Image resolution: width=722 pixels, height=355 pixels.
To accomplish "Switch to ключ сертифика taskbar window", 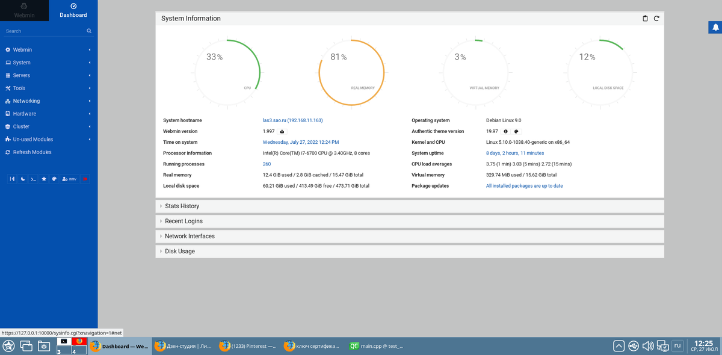I will [312, 346].
